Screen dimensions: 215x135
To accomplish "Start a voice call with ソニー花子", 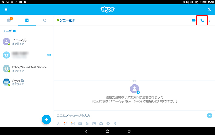I will coord(202,20).
